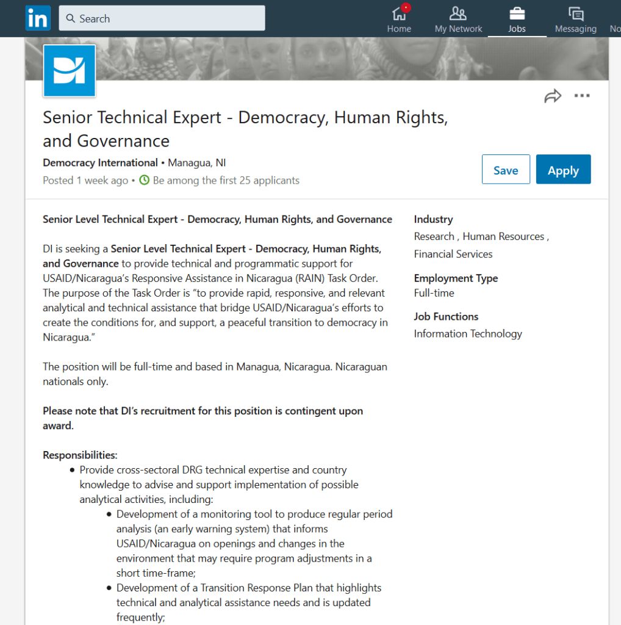Click the LinkedIn logo icon
This screenshot has height=625, width=621.
[x=38, y=18]
